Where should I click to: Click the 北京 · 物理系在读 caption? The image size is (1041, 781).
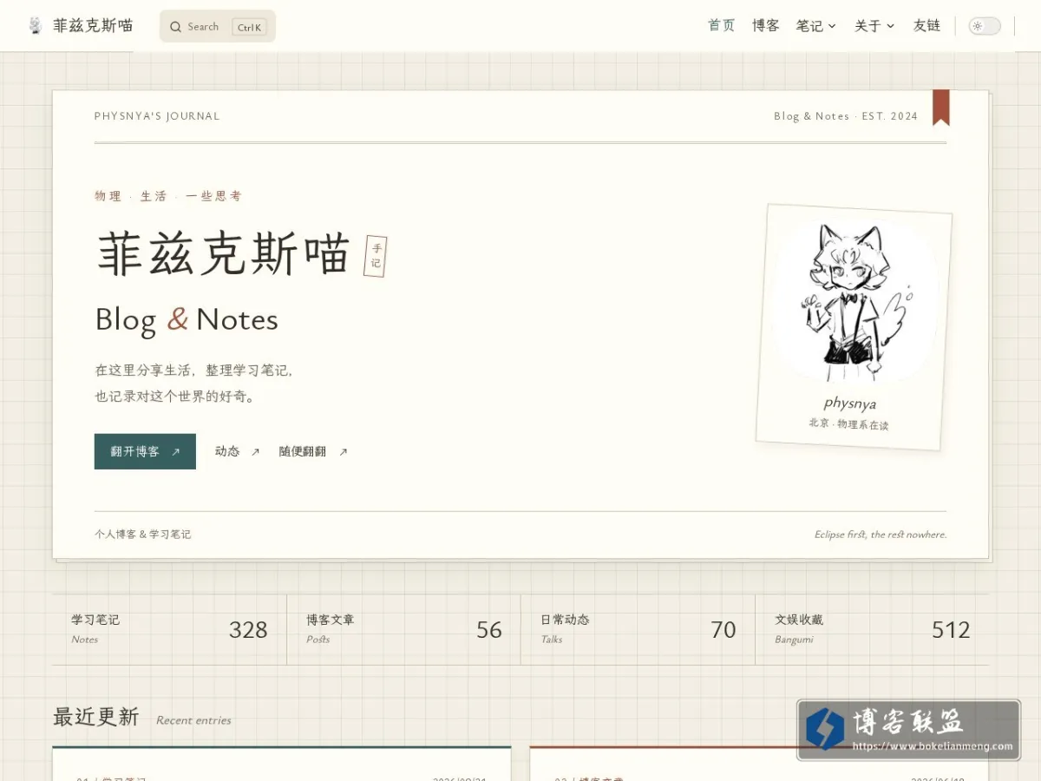(x=848, y=424)
